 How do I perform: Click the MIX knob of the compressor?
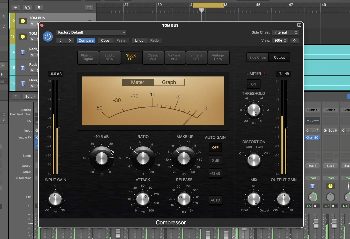(x=254, y=199)
